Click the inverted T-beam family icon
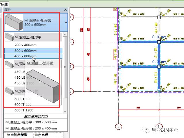This screenshot has width=184, height=138. (9, 91)
